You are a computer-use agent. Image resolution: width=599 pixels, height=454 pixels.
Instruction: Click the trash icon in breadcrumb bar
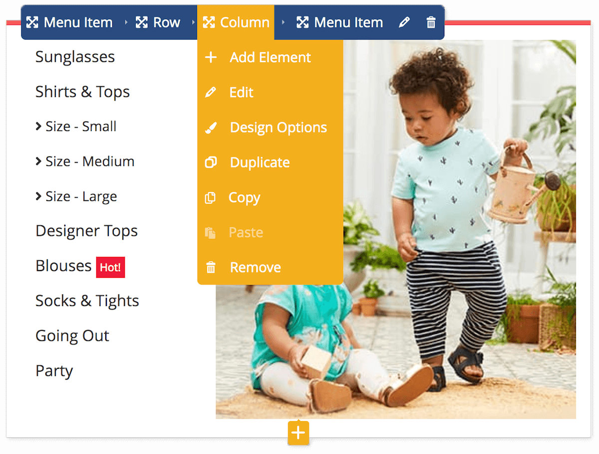(x=431, y=22)
